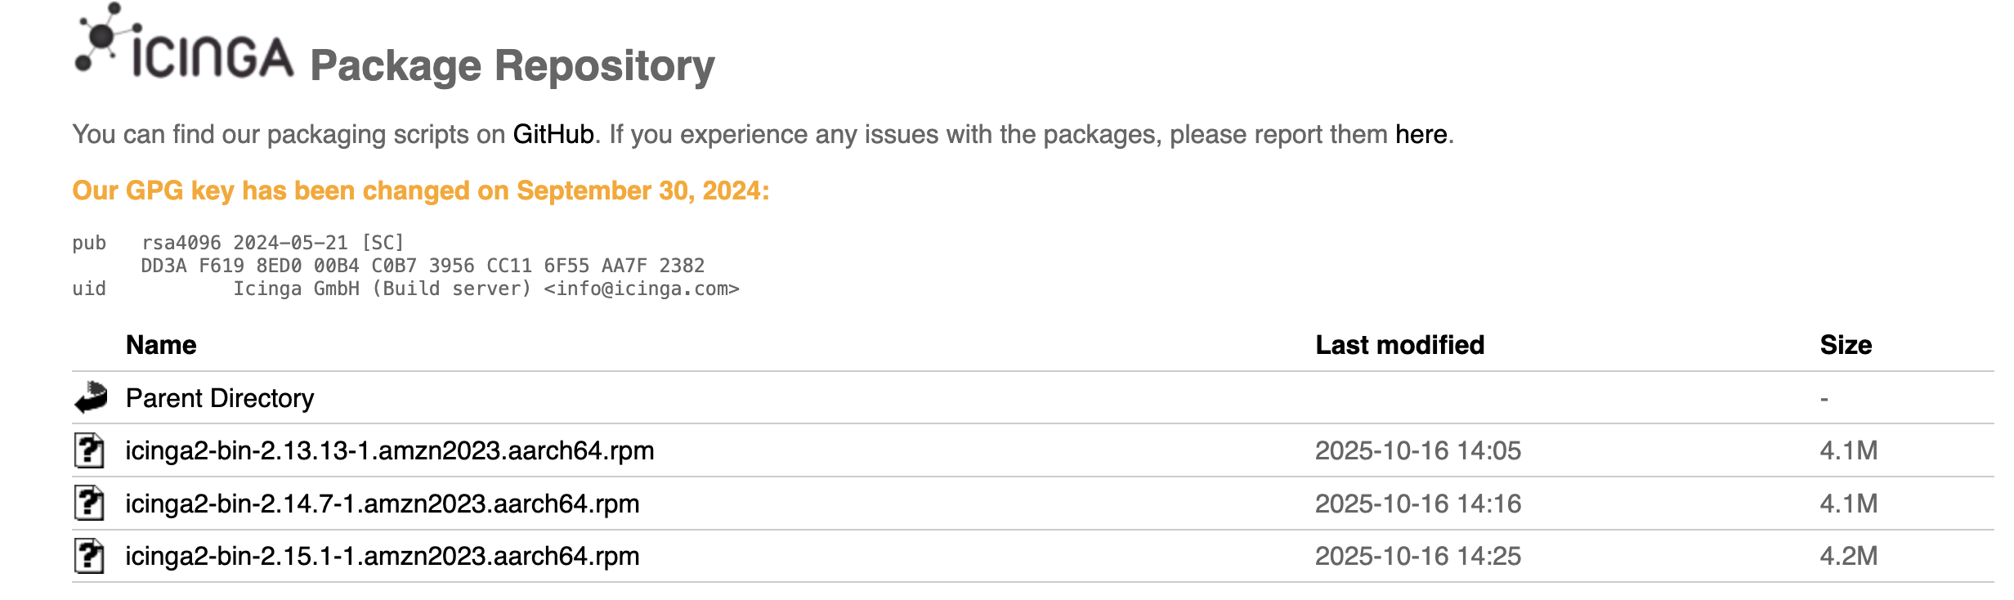Click the Icinga logo
2014x600 pixels.
[x=184, y=45]
